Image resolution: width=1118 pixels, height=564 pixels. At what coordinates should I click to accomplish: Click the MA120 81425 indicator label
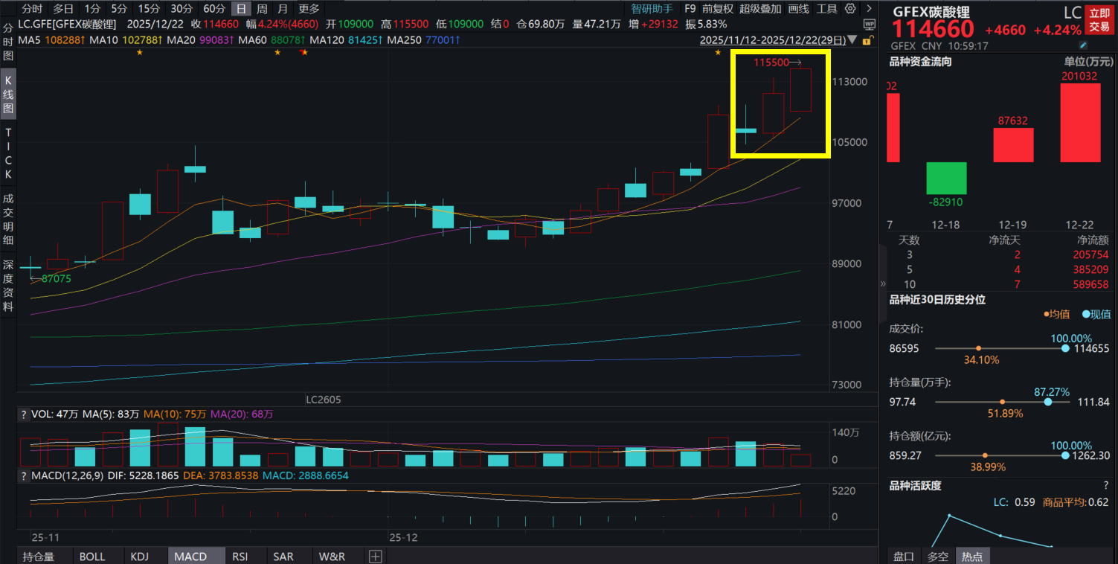[x=347, y=39]
